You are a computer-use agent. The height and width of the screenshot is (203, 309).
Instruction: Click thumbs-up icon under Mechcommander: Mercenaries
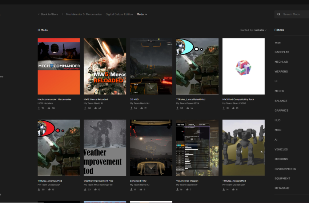pyautogui.click(x=49, y=108)
